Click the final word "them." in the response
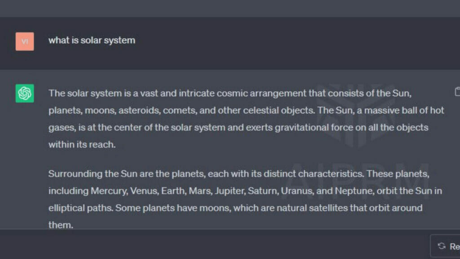Image resolution: width=460 pixels, height=259 pixels. point(61,225)
